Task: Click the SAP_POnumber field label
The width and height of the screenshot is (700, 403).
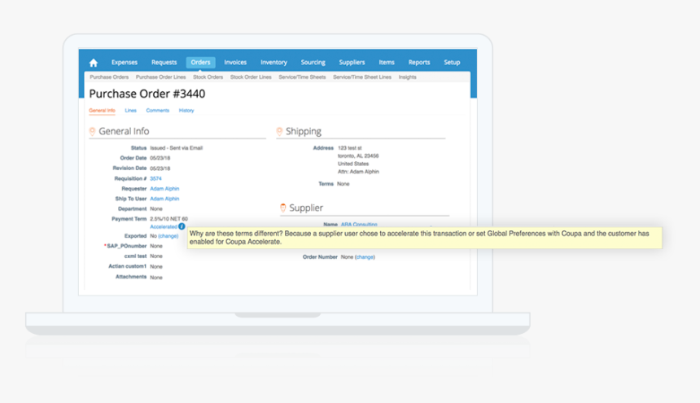Action: pos(126,246)
